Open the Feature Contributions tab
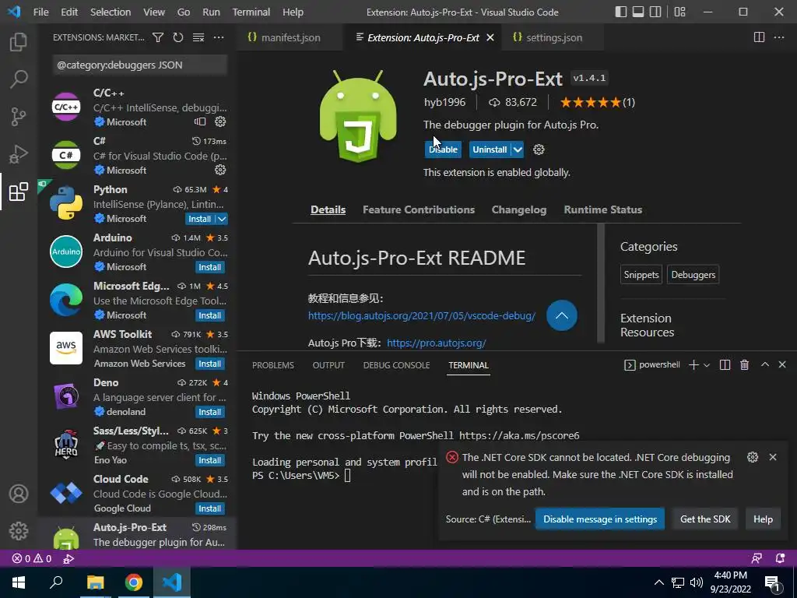 (418, 209)
